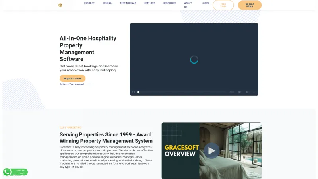Open the Features menu
Screen dimensions: 318x179
(150, 3)
